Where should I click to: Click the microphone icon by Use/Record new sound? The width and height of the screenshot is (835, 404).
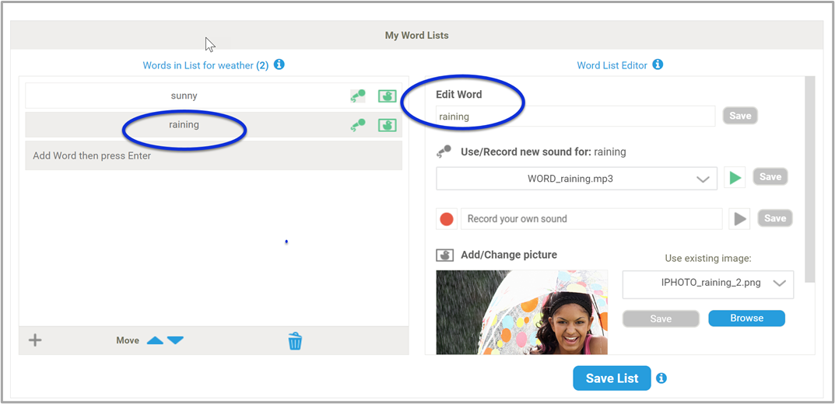coord(444,152)
